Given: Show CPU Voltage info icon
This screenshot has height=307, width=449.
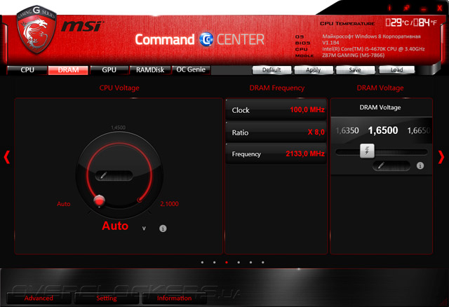Looking at the screenshot, I should 163,228.
